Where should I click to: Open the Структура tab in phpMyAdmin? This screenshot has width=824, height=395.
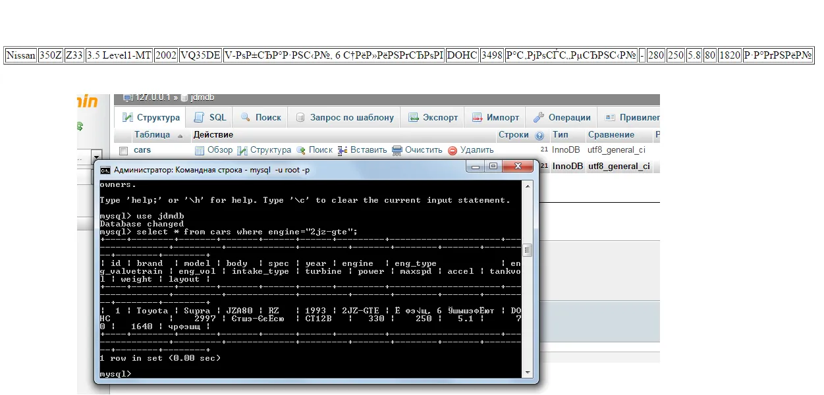(x=151, y=118)
